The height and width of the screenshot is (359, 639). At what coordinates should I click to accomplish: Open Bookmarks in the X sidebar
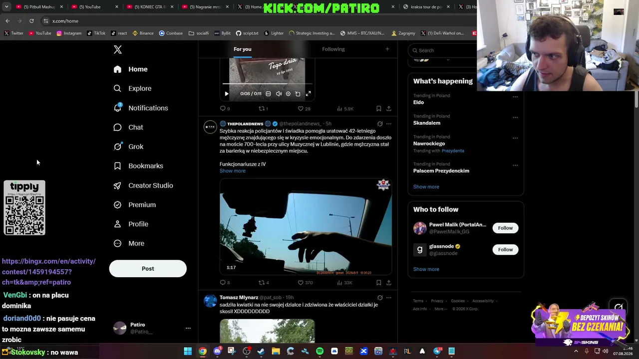[138, 166]
